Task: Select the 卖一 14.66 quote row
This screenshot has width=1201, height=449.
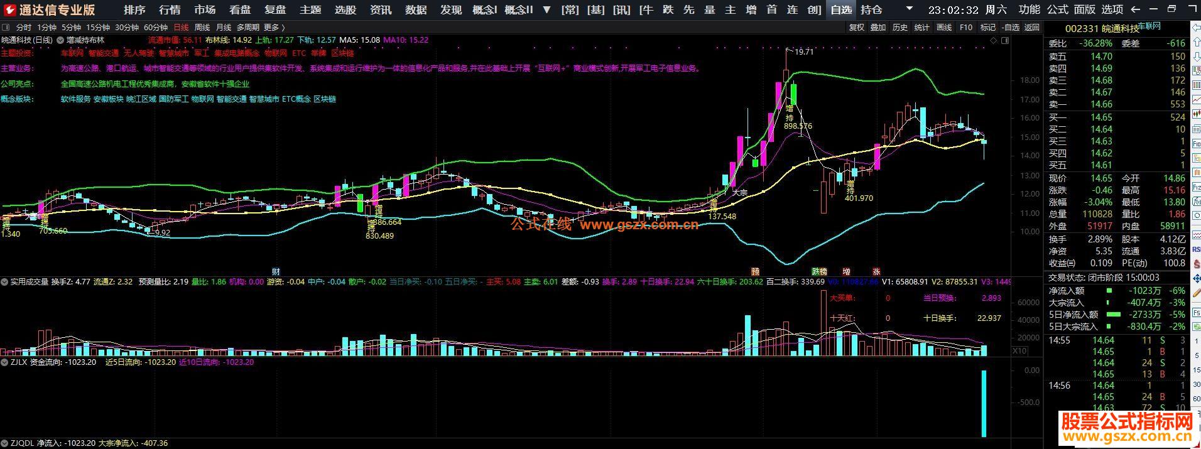Action: pos(1117,104)
